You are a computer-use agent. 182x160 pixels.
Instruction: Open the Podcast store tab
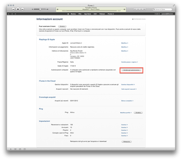click(102, 14)
